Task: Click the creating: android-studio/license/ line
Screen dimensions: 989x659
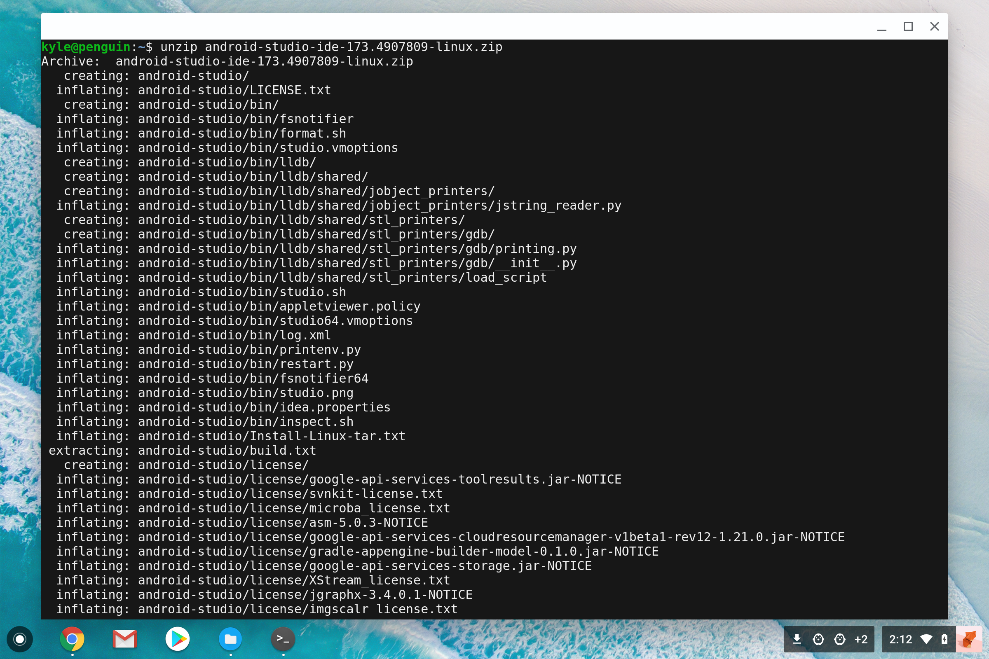Action: [186, 465]
